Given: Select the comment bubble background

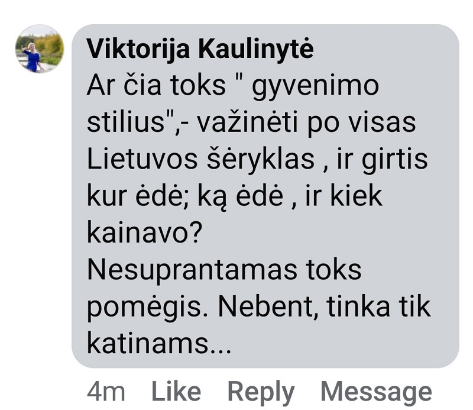Looking at the screenshot, I should pos(265,196).
